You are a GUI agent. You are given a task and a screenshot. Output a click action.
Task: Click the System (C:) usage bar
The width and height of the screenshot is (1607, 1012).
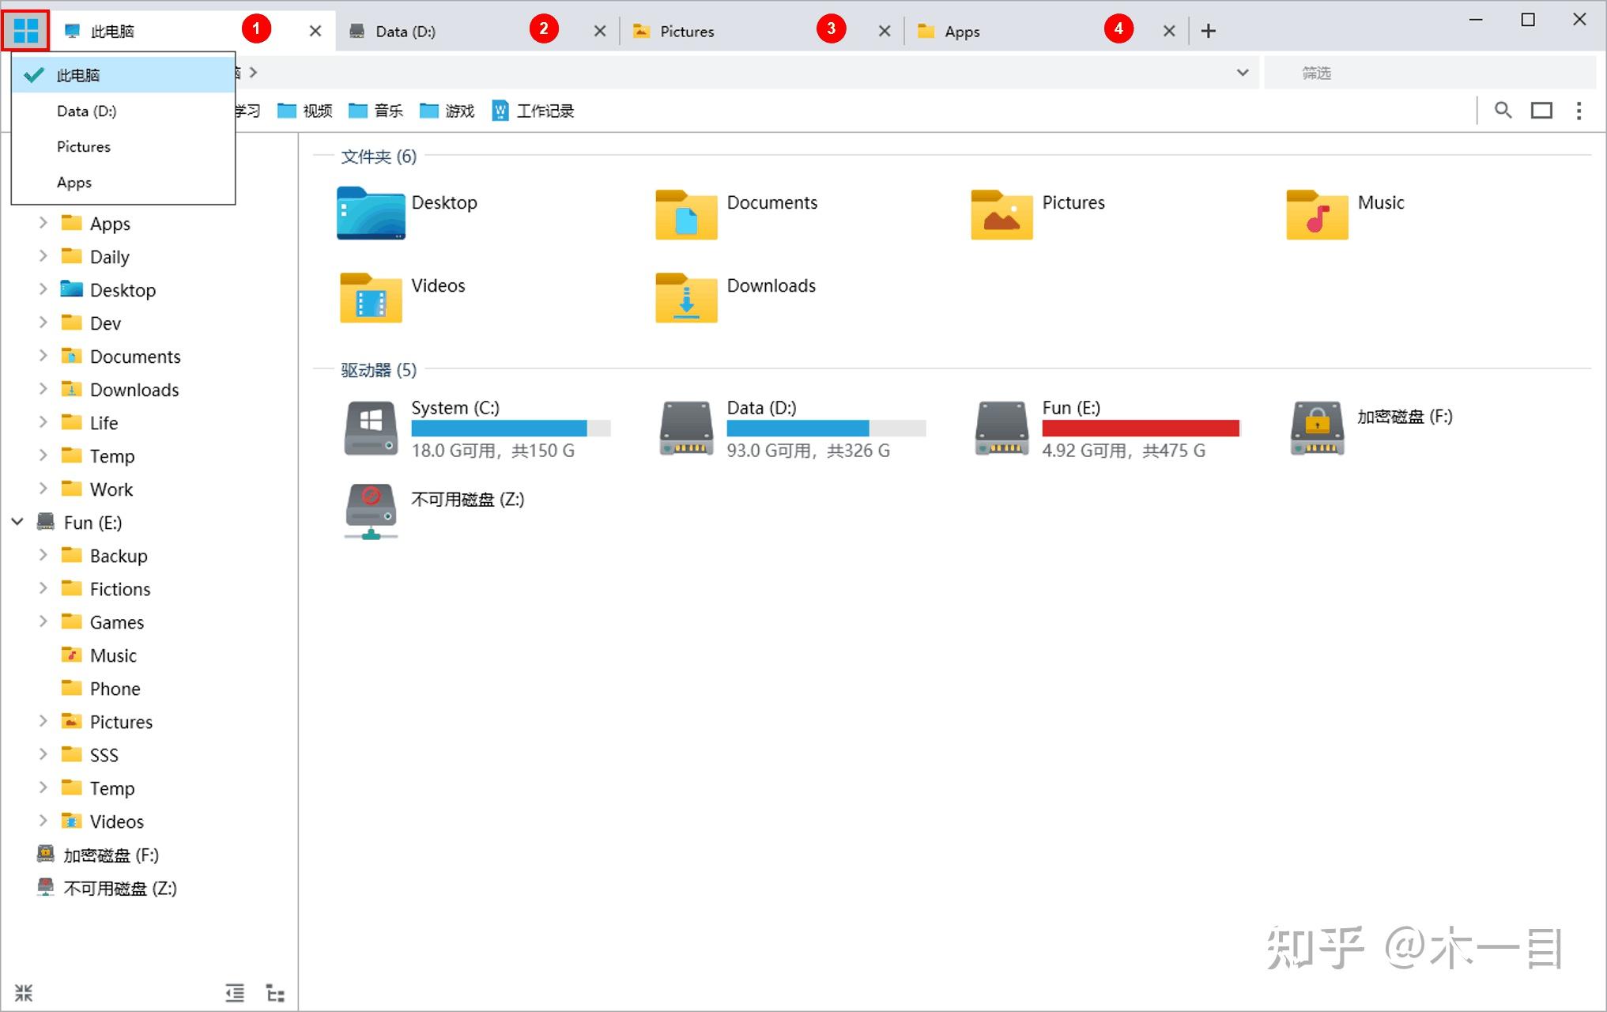pyautogui.click(x=511, y=428)
